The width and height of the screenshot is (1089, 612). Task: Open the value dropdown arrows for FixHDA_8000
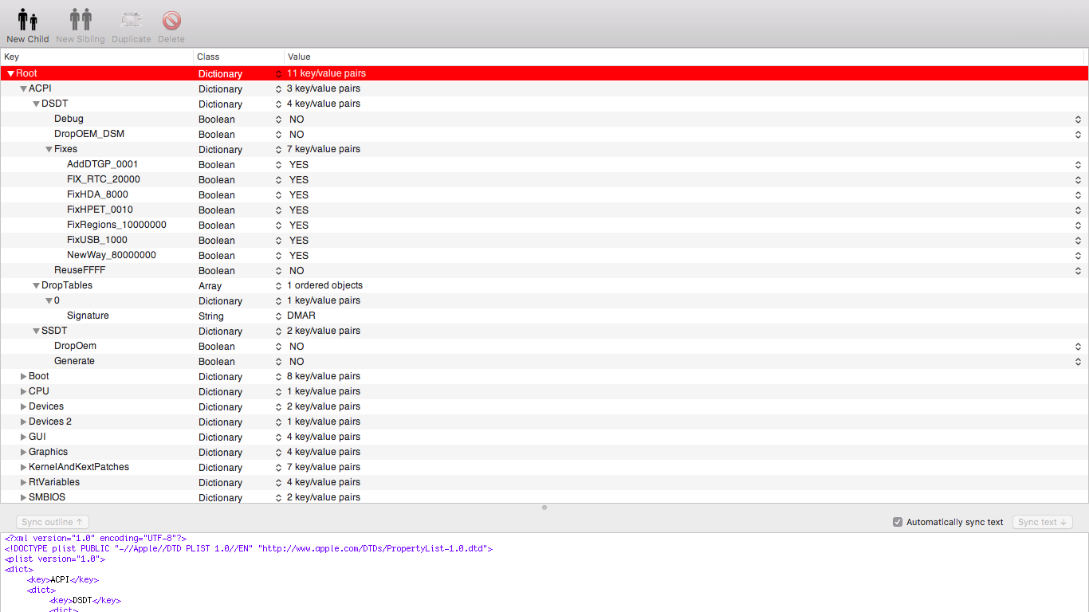(x=1078, y=195)
